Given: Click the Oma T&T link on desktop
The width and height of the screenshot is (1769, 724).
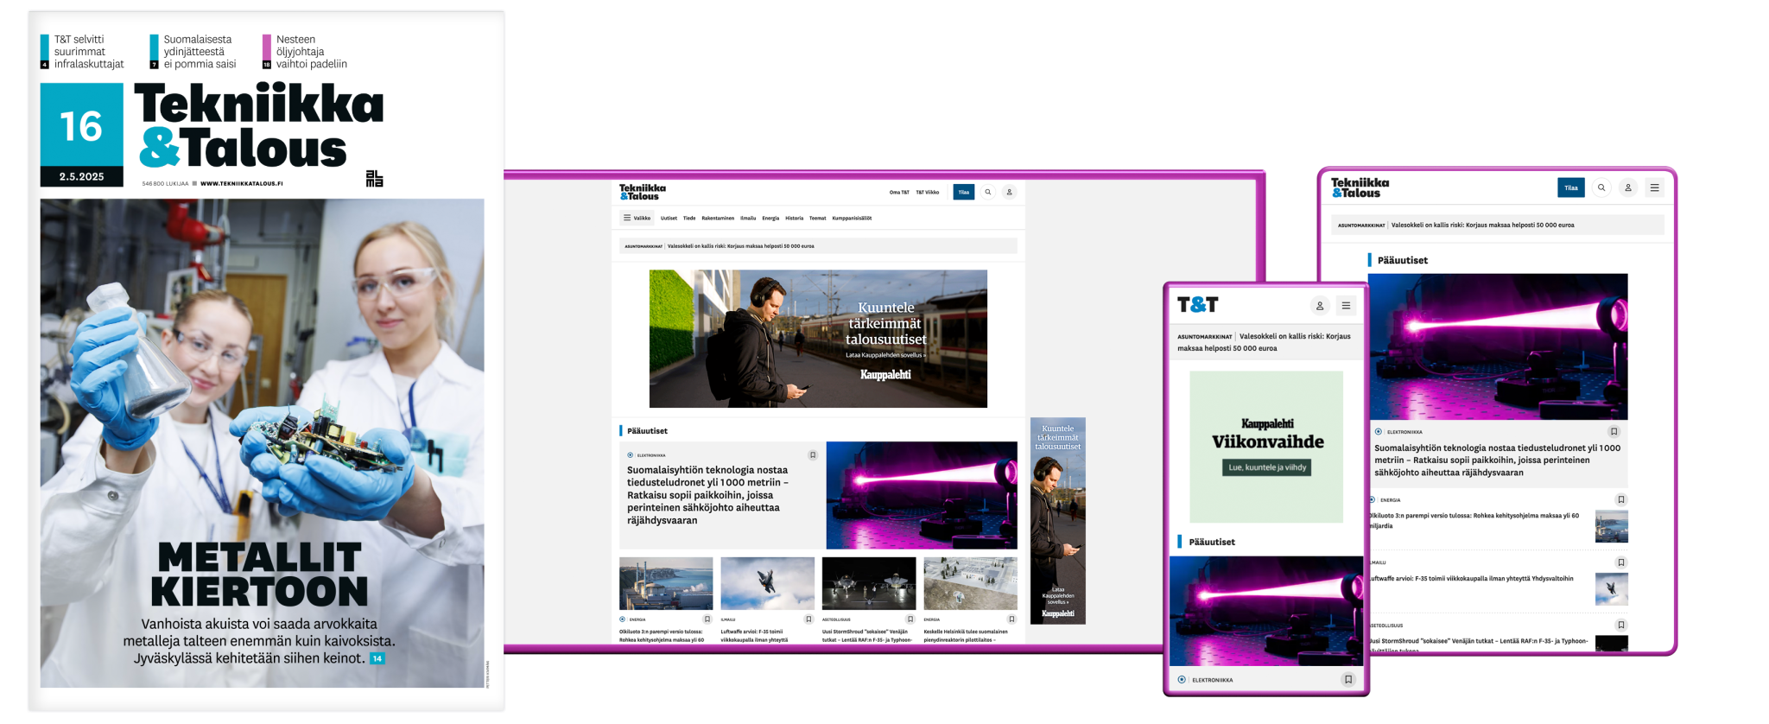Looking at the screenshot, I should tap(899, 192).
